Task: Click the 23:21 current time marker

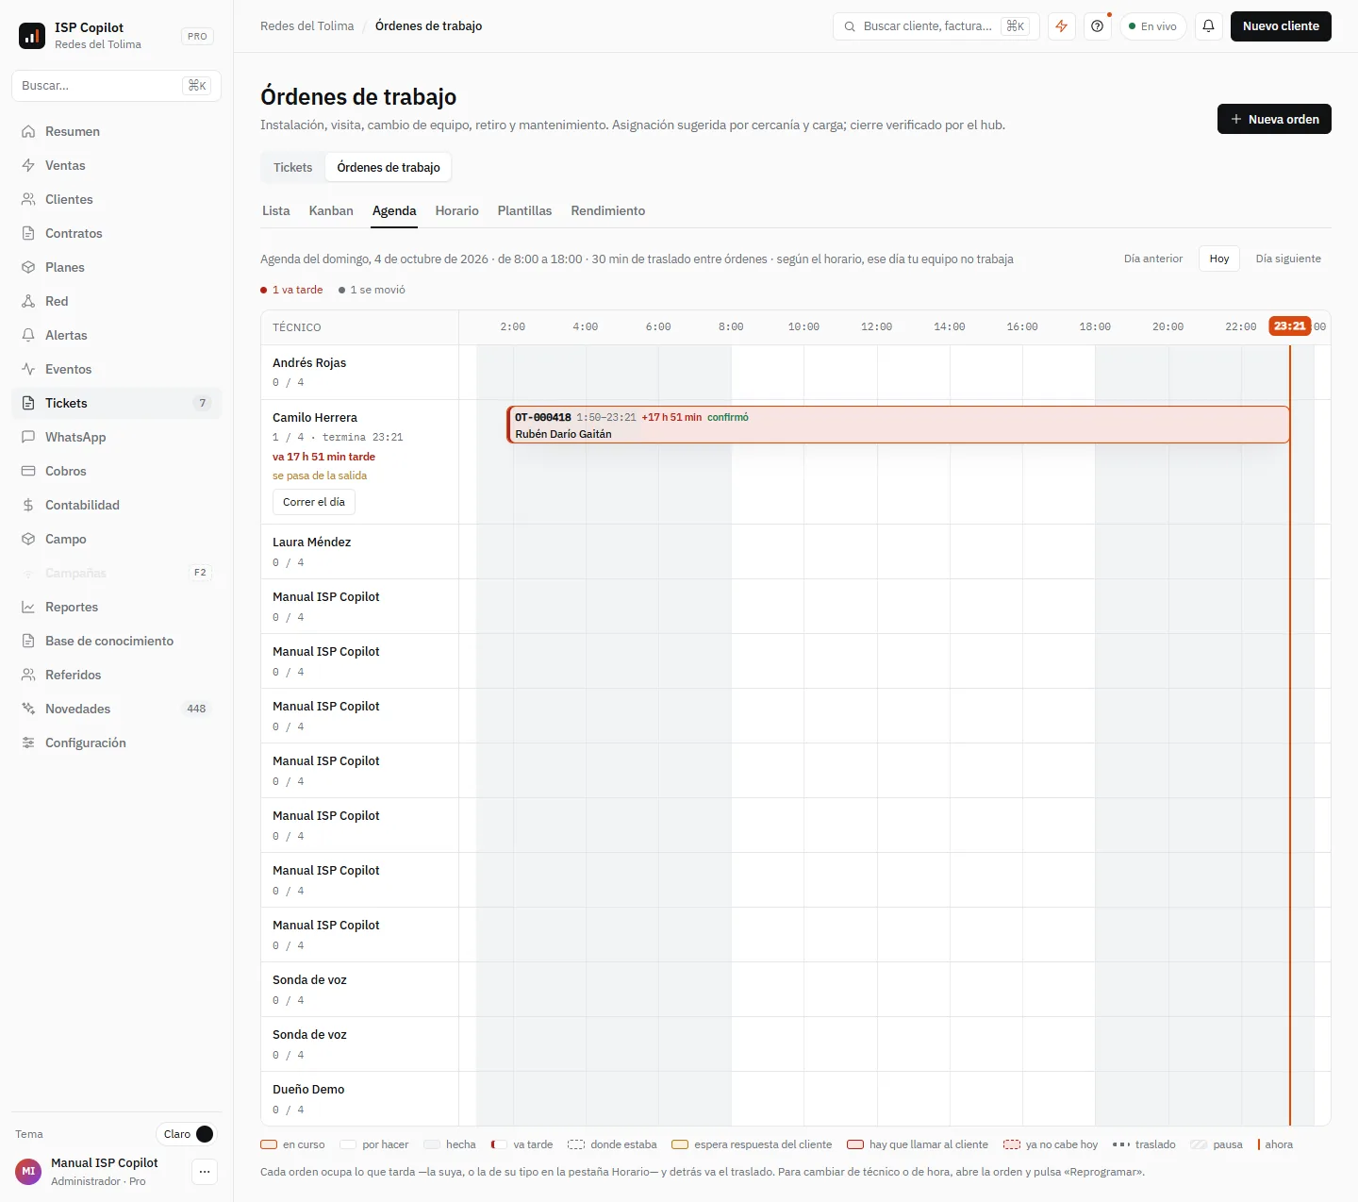Action: [x=1289, y=326]
